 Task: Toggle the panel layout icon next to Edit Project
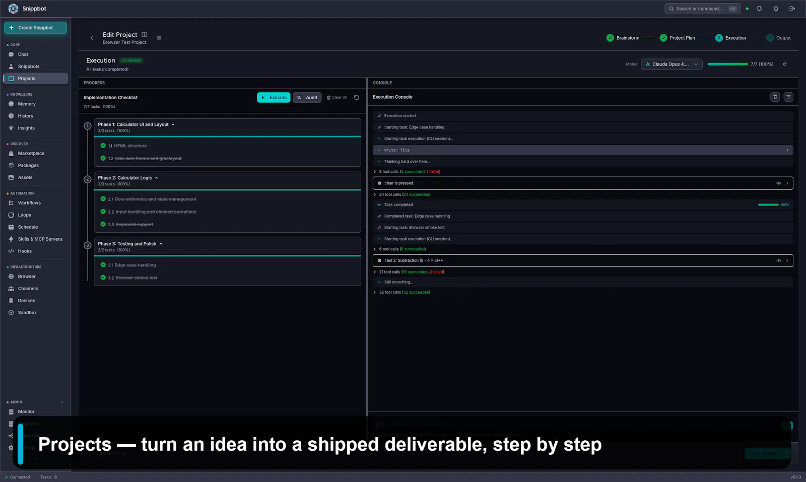[x=145, y=35]
